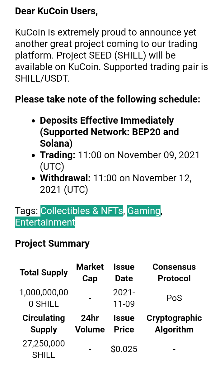Select the Issue Date table header
Image resolution: width=224 pixels, height=372 pixels.
pos(124,273)
